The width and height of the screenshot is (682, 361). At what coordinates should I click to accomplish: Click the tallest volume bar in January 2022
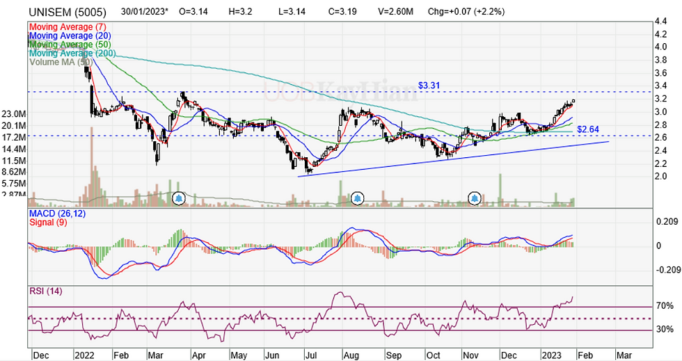click(x=92, y=166)
